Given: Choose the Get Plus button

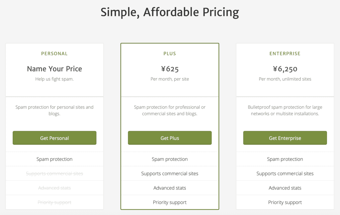Looking at the screenshot, I should point(170,138).
